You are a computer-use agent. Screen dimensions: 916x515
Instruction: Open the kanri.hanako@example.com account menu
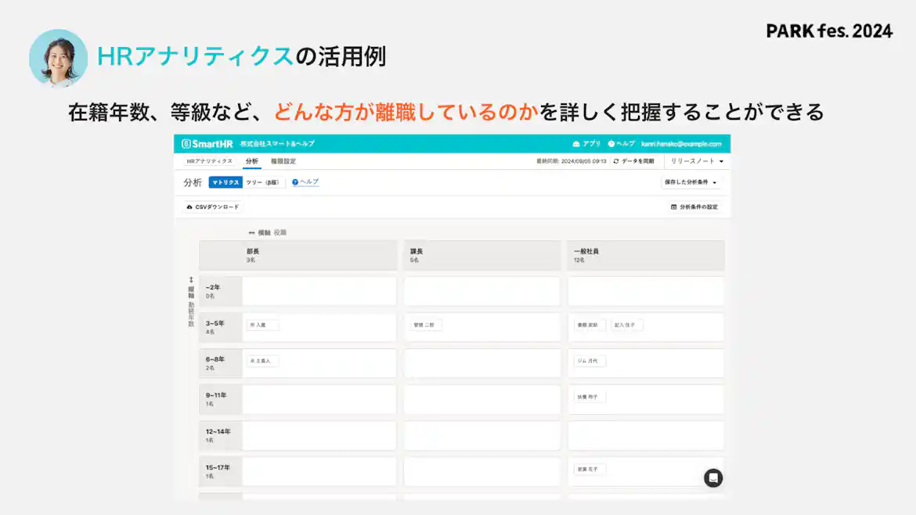[x=680, y=144]
